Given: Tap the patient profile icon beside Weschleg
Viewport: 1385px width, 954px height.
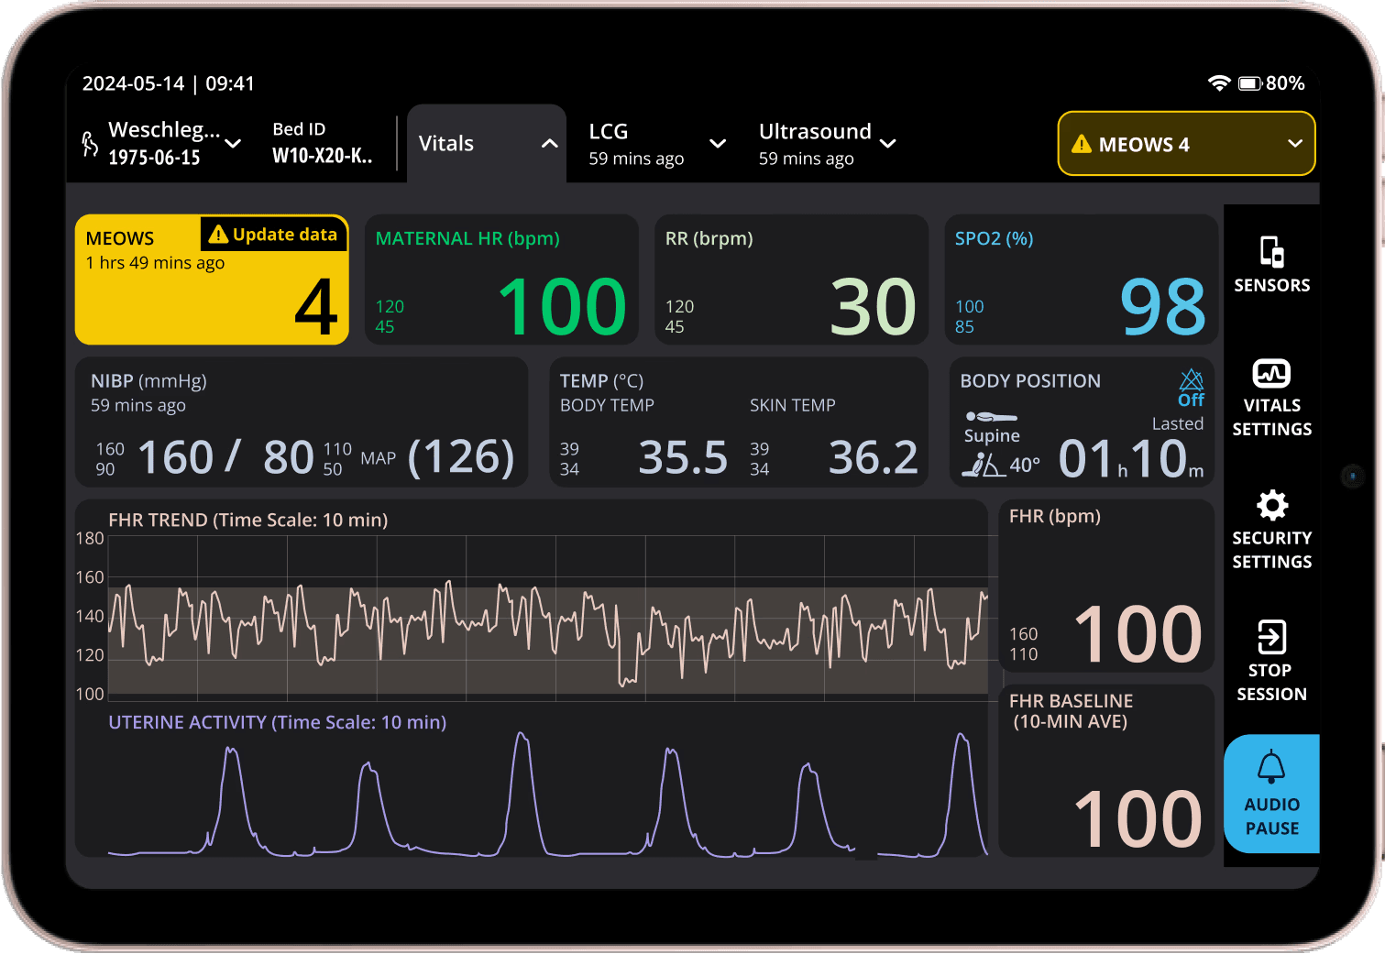Looking at the screenshot, I should pos(90,144).
